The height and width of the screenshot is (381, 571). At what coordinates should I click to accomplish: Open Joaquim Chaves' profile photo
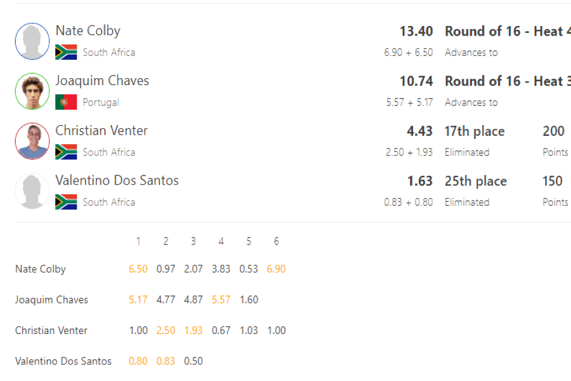pos(32,91)
